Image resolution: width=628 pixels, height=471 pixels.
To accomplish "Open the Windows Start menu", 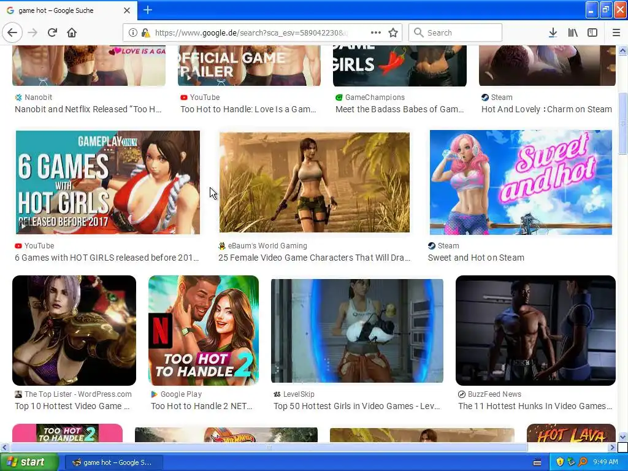I will [29, 462].
